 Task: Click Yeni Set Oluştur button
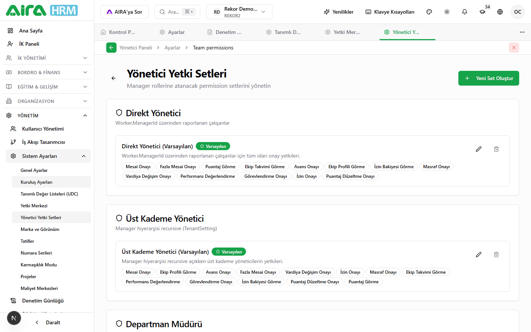(x=489, y=78)
